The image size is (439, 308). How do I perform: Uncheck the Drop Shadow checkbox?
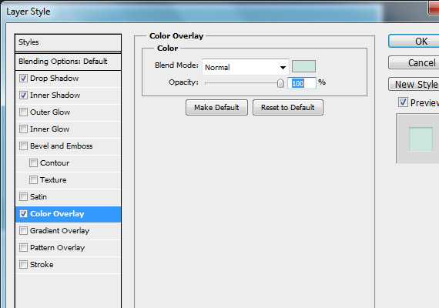pos(24,78)
